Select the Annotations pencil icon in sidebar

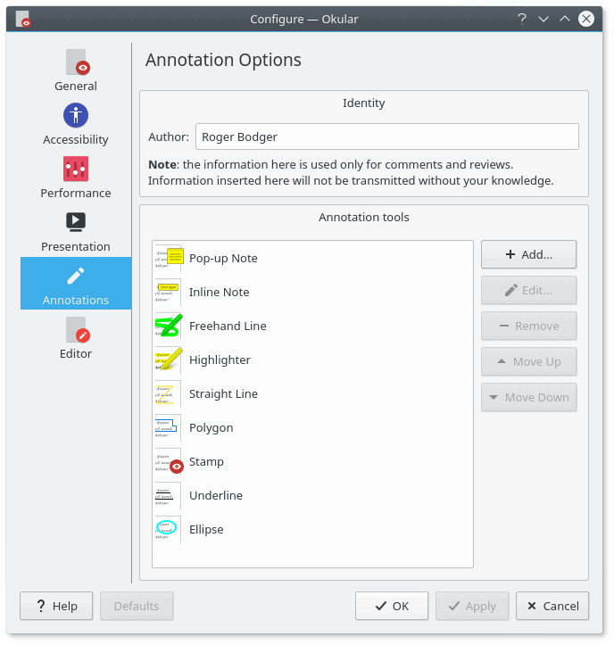coord(76,276)
